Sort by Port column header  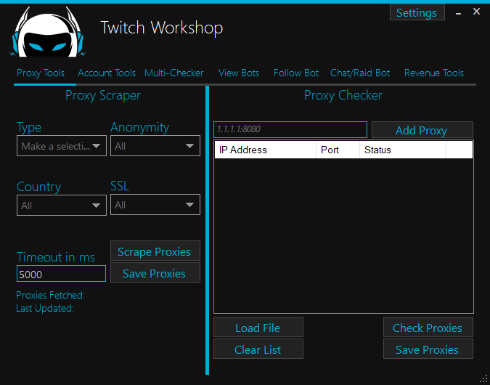338,150
